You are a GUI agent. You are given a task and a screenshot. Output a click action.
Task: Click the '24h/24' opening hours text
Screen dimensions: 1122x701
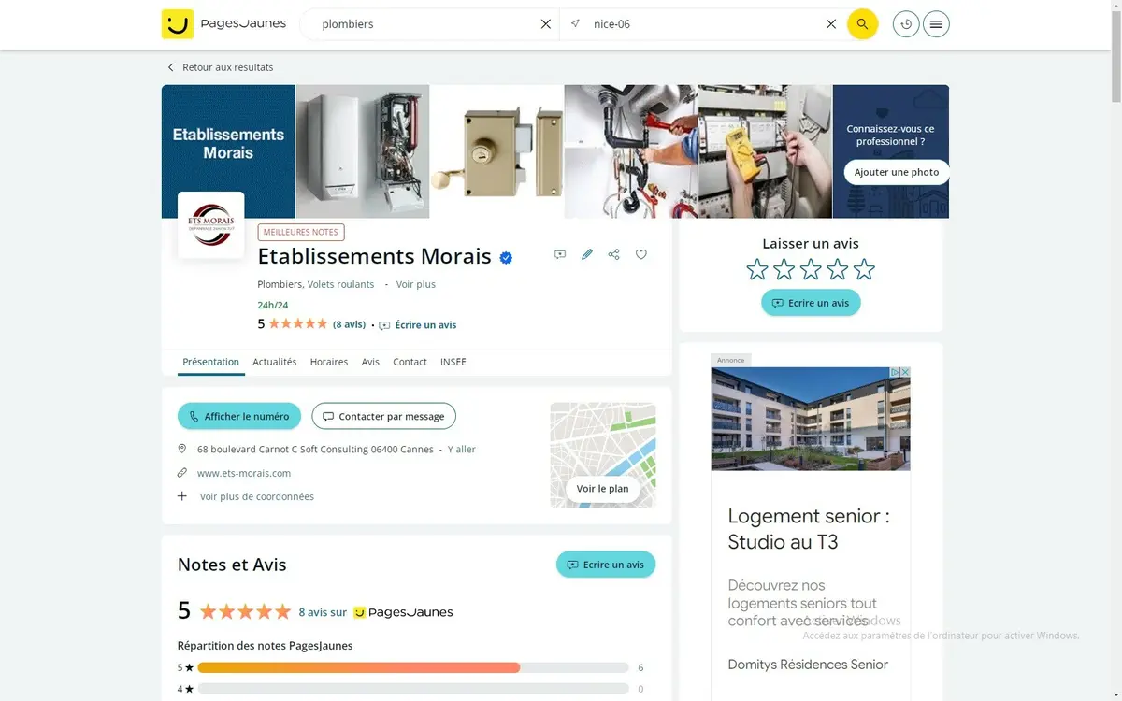(273, 306)
